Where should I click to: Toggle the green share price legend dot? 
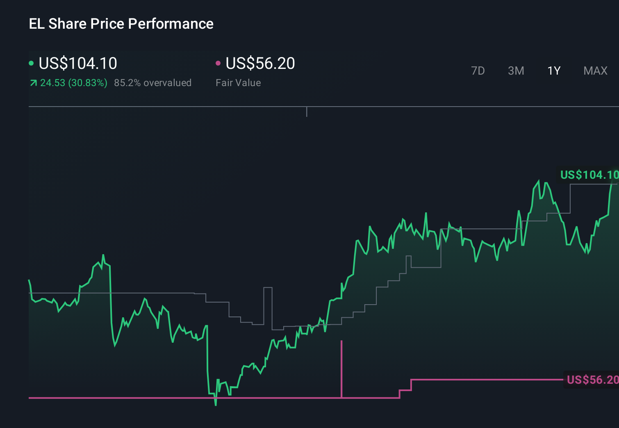(31, 63)
